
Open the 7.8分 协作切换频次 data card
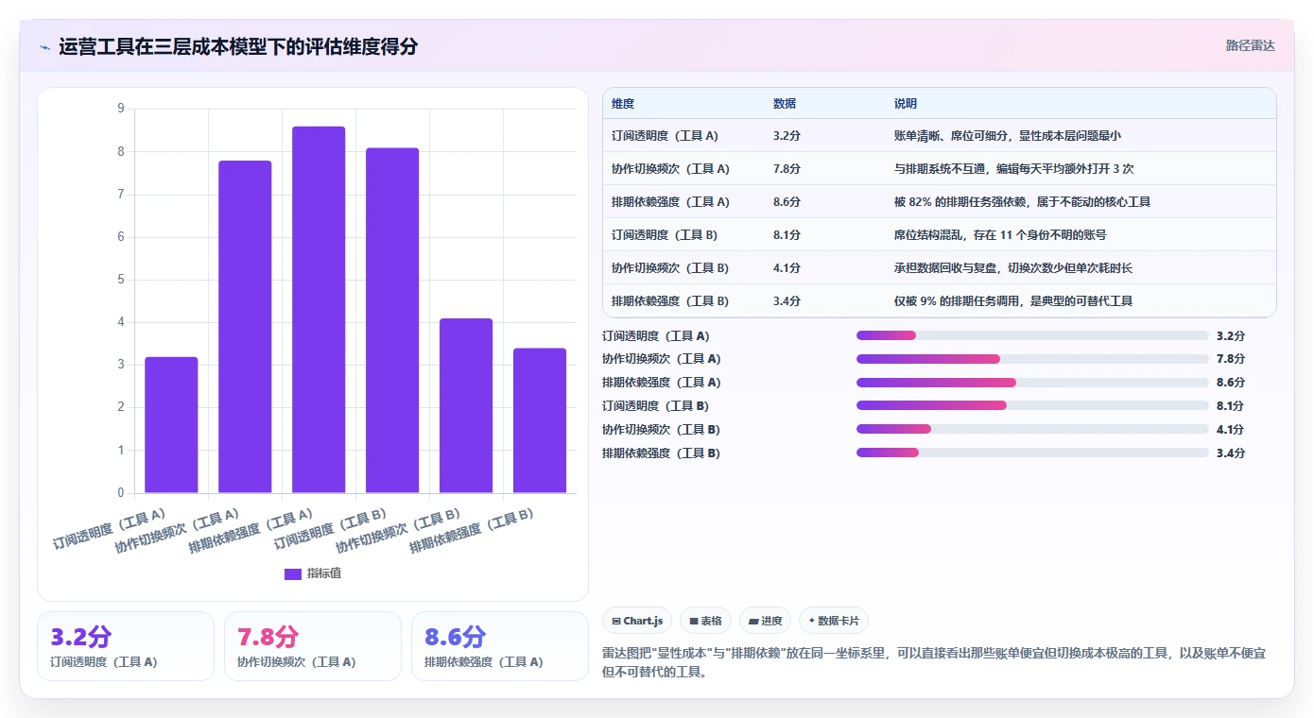(x=313, y=646)
